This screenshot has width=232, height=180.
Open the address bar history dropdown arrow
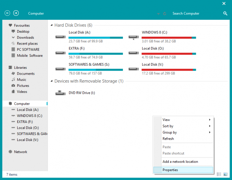pos(158,14)
